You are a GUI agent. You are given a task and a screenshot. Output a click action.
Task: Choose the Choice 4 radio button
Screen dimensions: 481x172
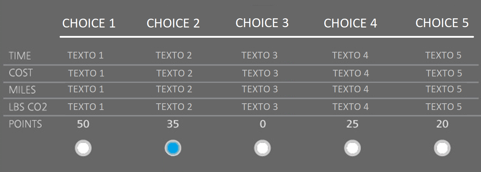click(352, 148)
